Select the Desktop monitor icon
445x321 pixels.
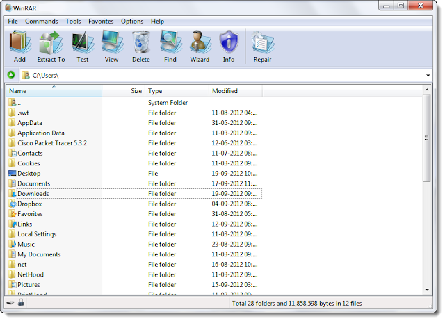[13, 173]
